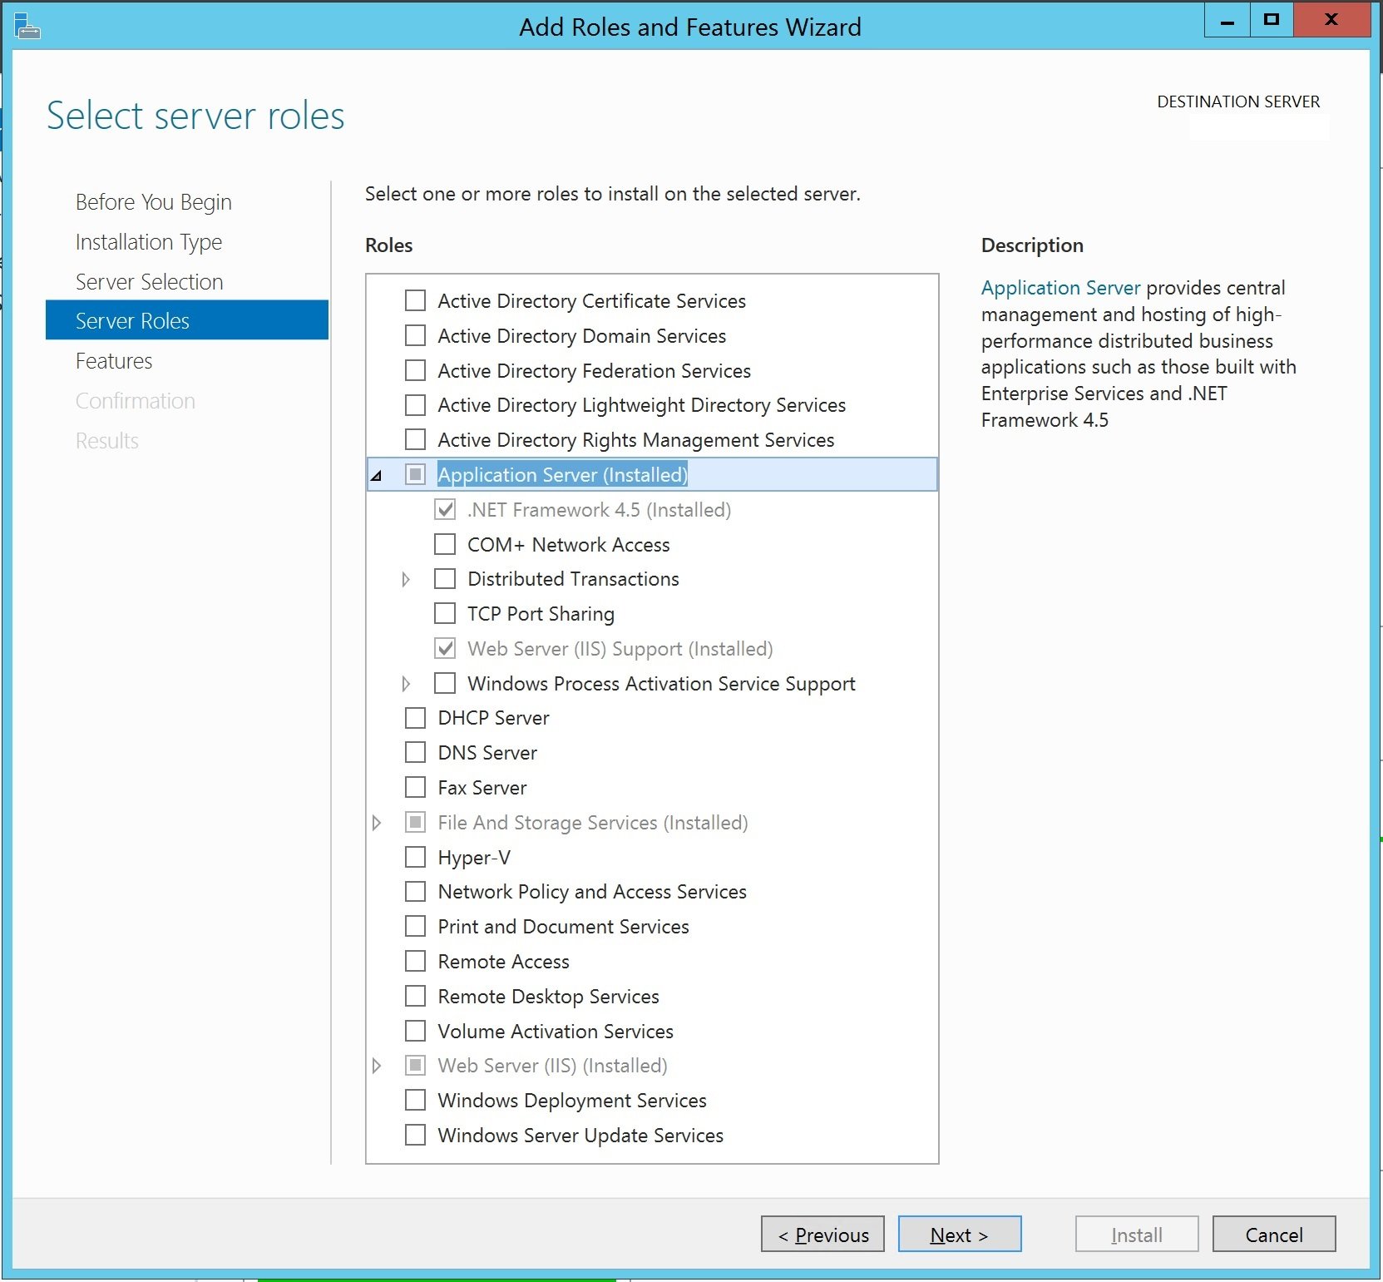Expand Windows Process Activation Service Support node

point(406,684)
